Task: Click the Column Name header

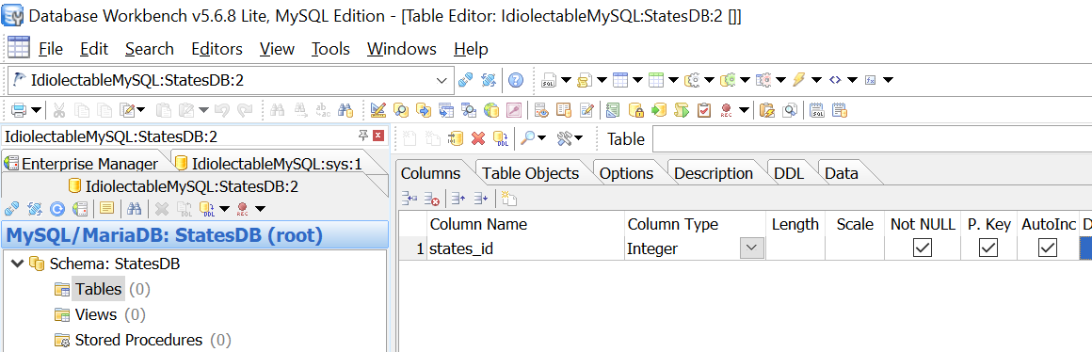Action: 526,224
